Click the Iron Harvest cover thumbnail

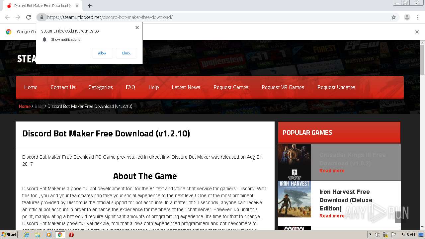coord(295,199)
